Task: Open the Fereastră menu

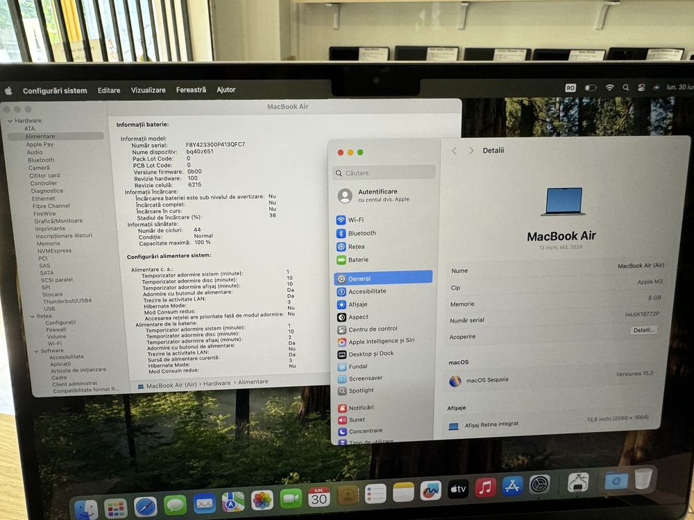Action: coord(191,89)
